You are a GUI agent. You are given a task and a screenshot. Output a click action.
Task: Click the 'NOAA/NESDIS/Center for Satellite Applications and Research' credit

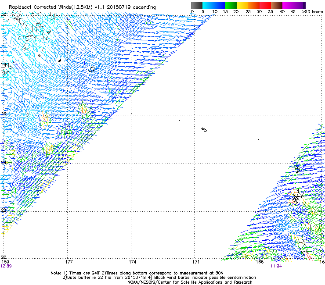190,282
